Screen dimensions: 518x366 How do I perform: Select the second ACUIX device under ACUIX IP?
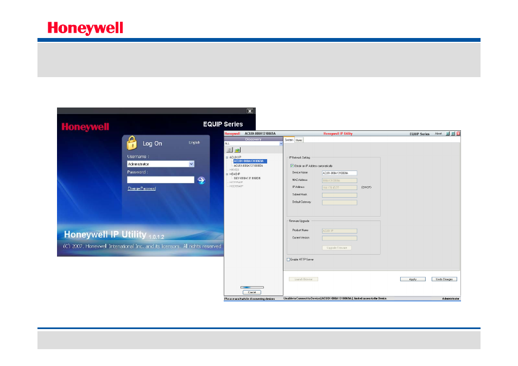pyautogui.click(x=249, y=166)
